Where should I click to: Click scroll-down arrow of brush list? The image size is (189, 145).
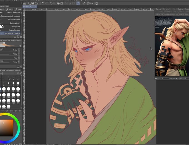pos(21,34)
